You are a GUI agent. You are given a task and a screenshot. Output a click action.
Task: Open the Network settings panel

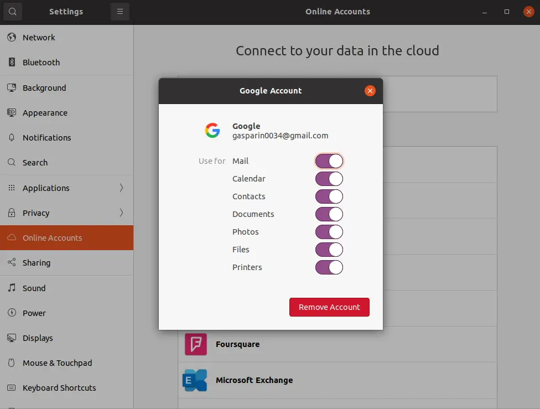click(67, 37)
